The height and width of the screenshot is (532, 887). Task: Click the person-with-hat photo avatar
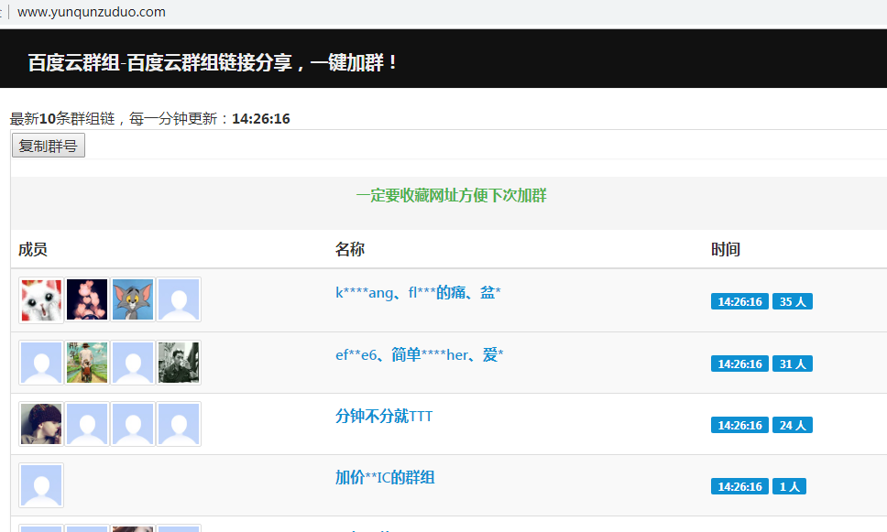[41, 424]
